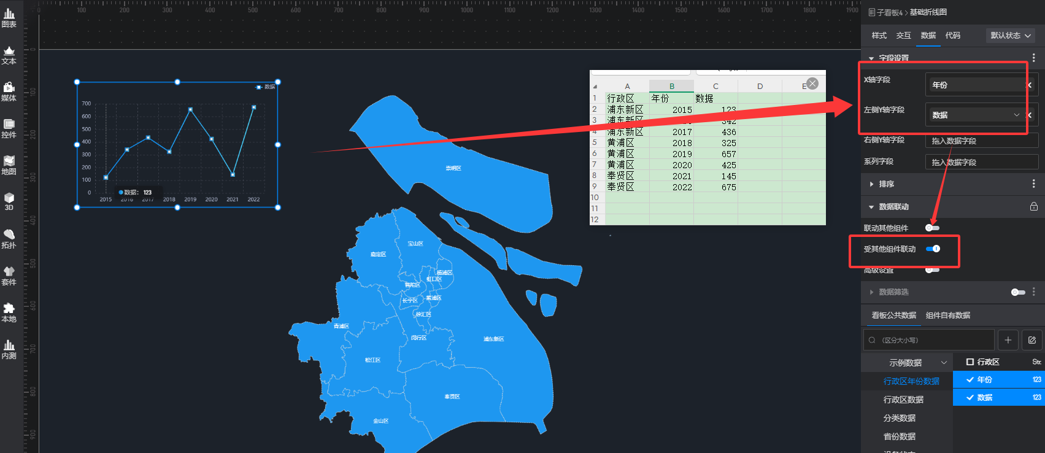Close the spreadsheet preview image
Image resolution: width=1045 pixels, height=453 pixels.
[812, 83]
